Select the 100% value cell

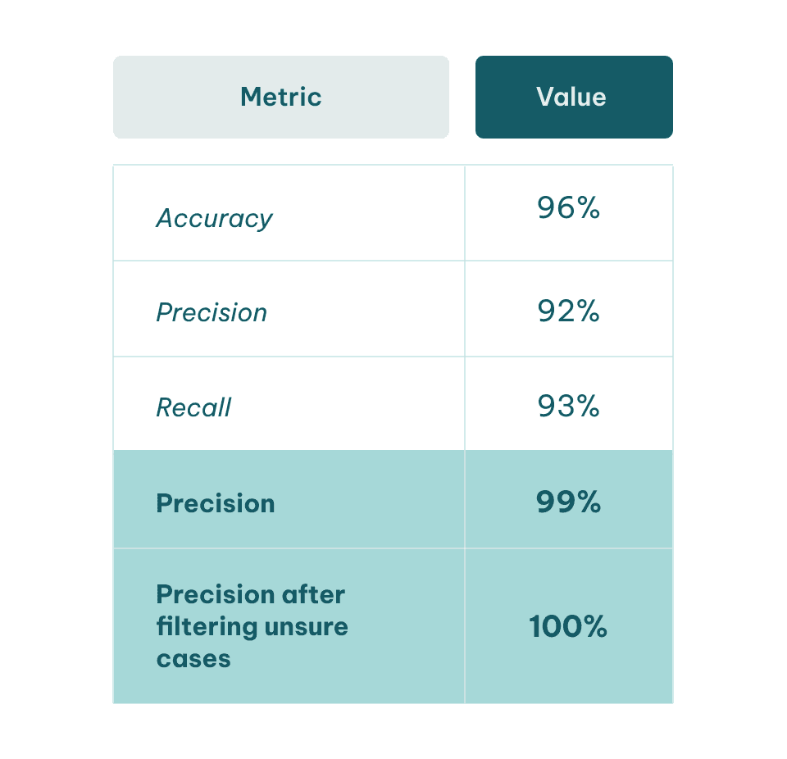pos(568,626)
